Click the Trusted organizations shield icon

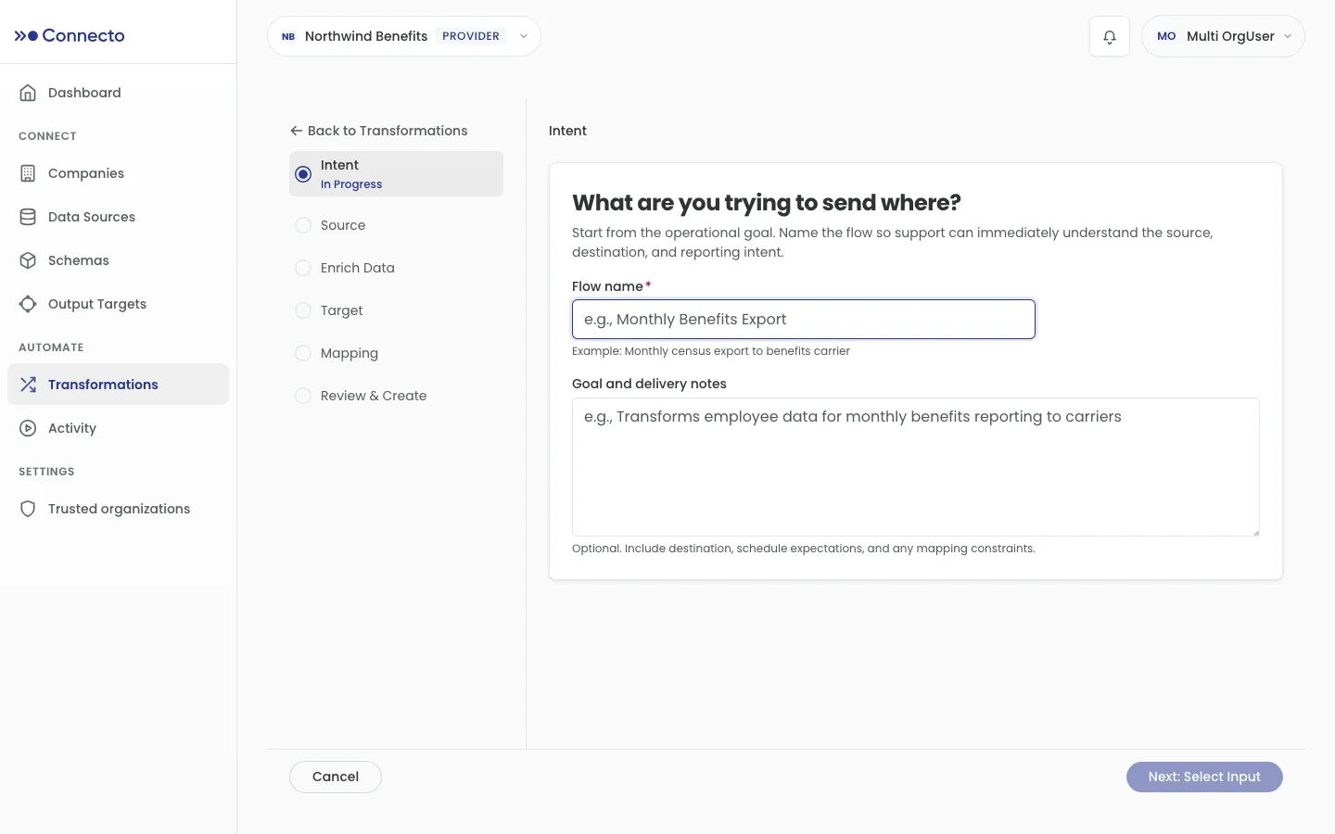point(28,509)
